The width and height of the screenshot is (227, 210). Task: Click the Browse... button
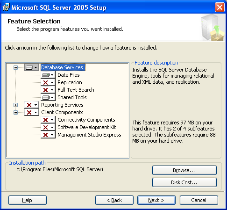[x=184, y=170]
